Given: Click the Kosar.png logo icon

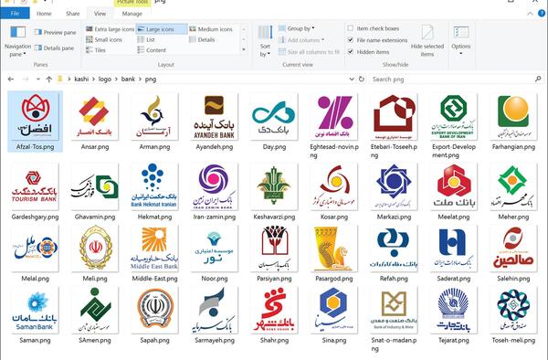Looking at the screenshot, I should 333,186.
